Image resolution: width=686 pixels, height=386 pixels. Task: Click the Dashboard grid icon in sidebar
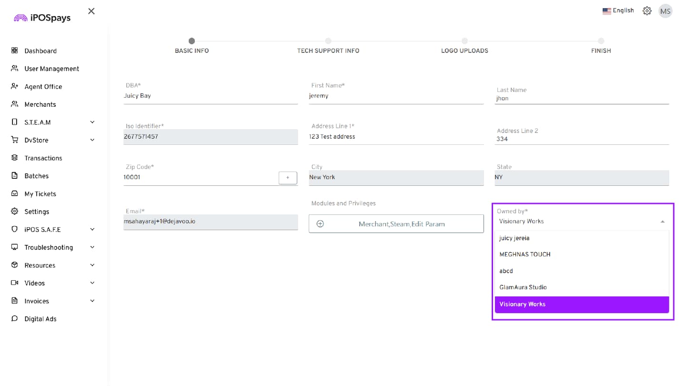click(14, 51)
